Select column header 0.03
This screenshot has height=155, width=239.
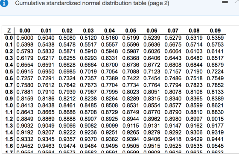click(x=88, y=31)
